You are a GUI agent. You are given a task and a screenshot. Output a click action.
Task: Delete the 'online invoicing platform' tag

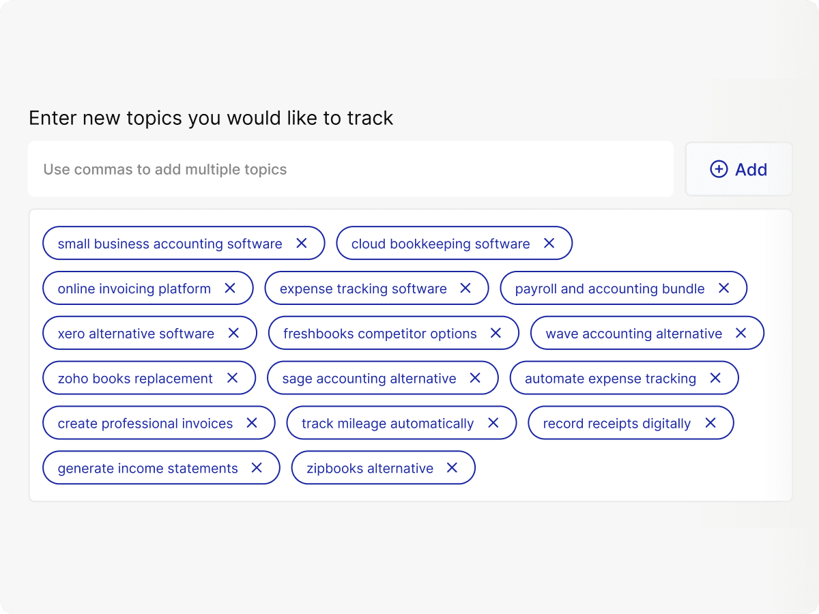click(x=230, y=289)
